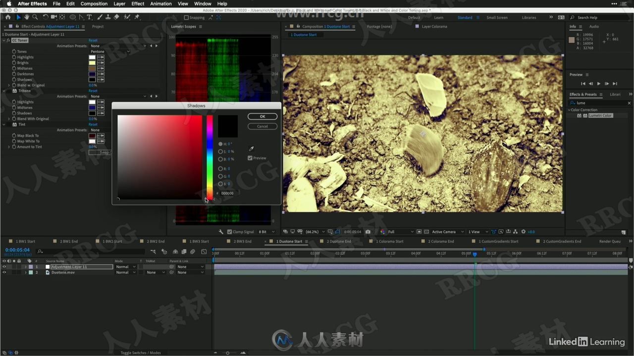
Task: Click Cancel in the Shadows dialog
Action: (263, 126)
